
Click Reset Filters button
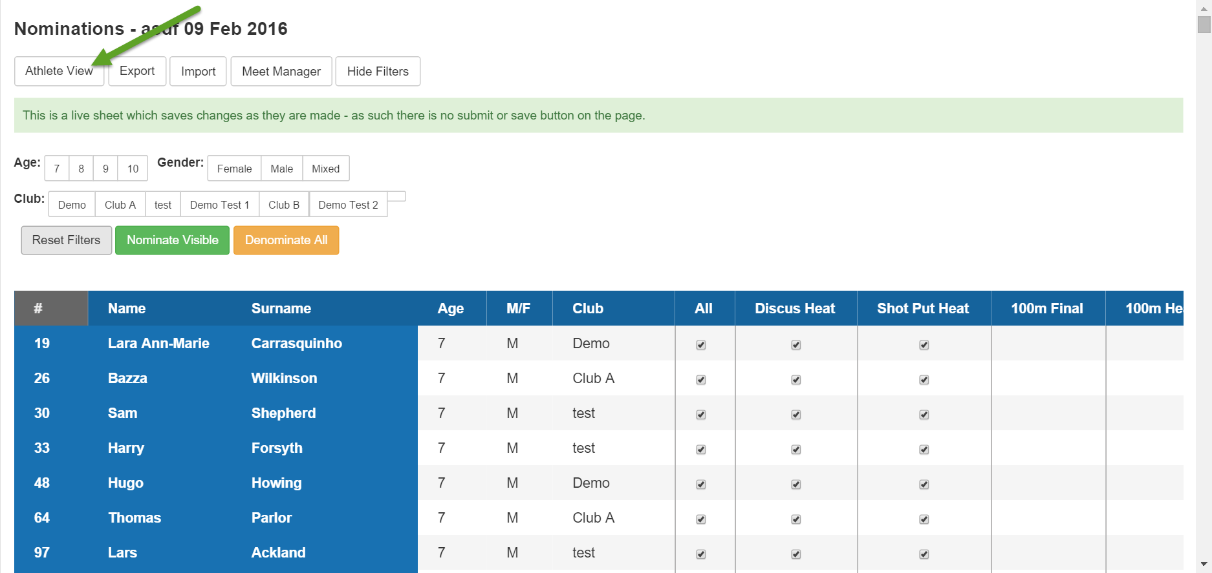tap(67, 240)
